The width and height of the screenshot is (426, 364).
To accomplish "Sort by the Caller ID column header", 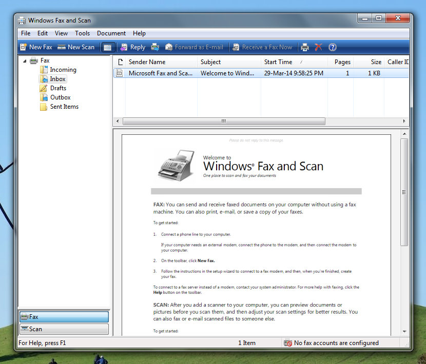I will tap(397, 62).
